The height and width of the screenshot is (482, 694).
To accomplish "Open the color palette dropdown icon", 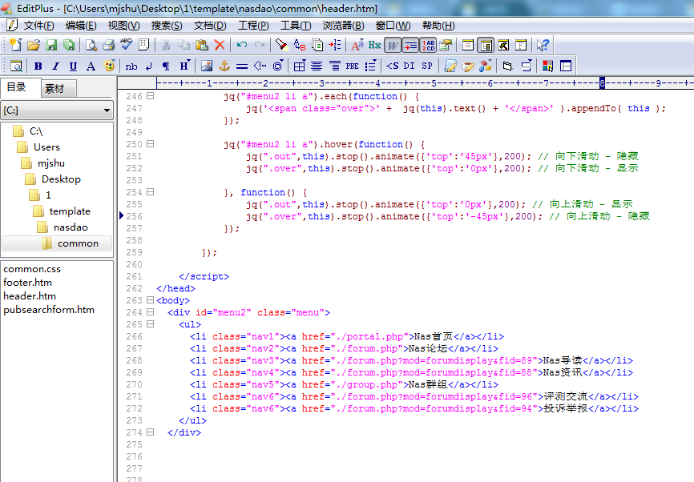I will 109,66.
